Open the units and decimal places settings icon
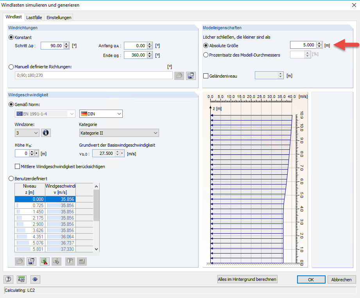 21,279
